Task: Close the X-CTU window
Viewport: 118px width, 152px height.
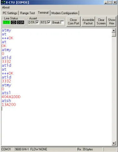Action: pyautogui.click(x=115, y=2)
